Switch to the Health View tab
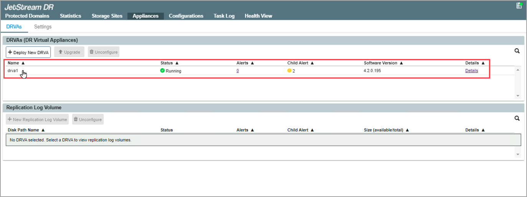 coord(258,16)
